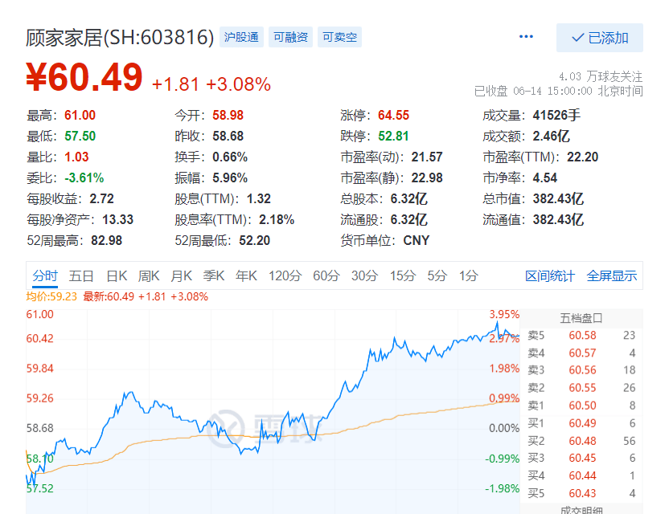Click the 昨收 value 58.68
The image size is (669, 514).
[x=228, y=137]
